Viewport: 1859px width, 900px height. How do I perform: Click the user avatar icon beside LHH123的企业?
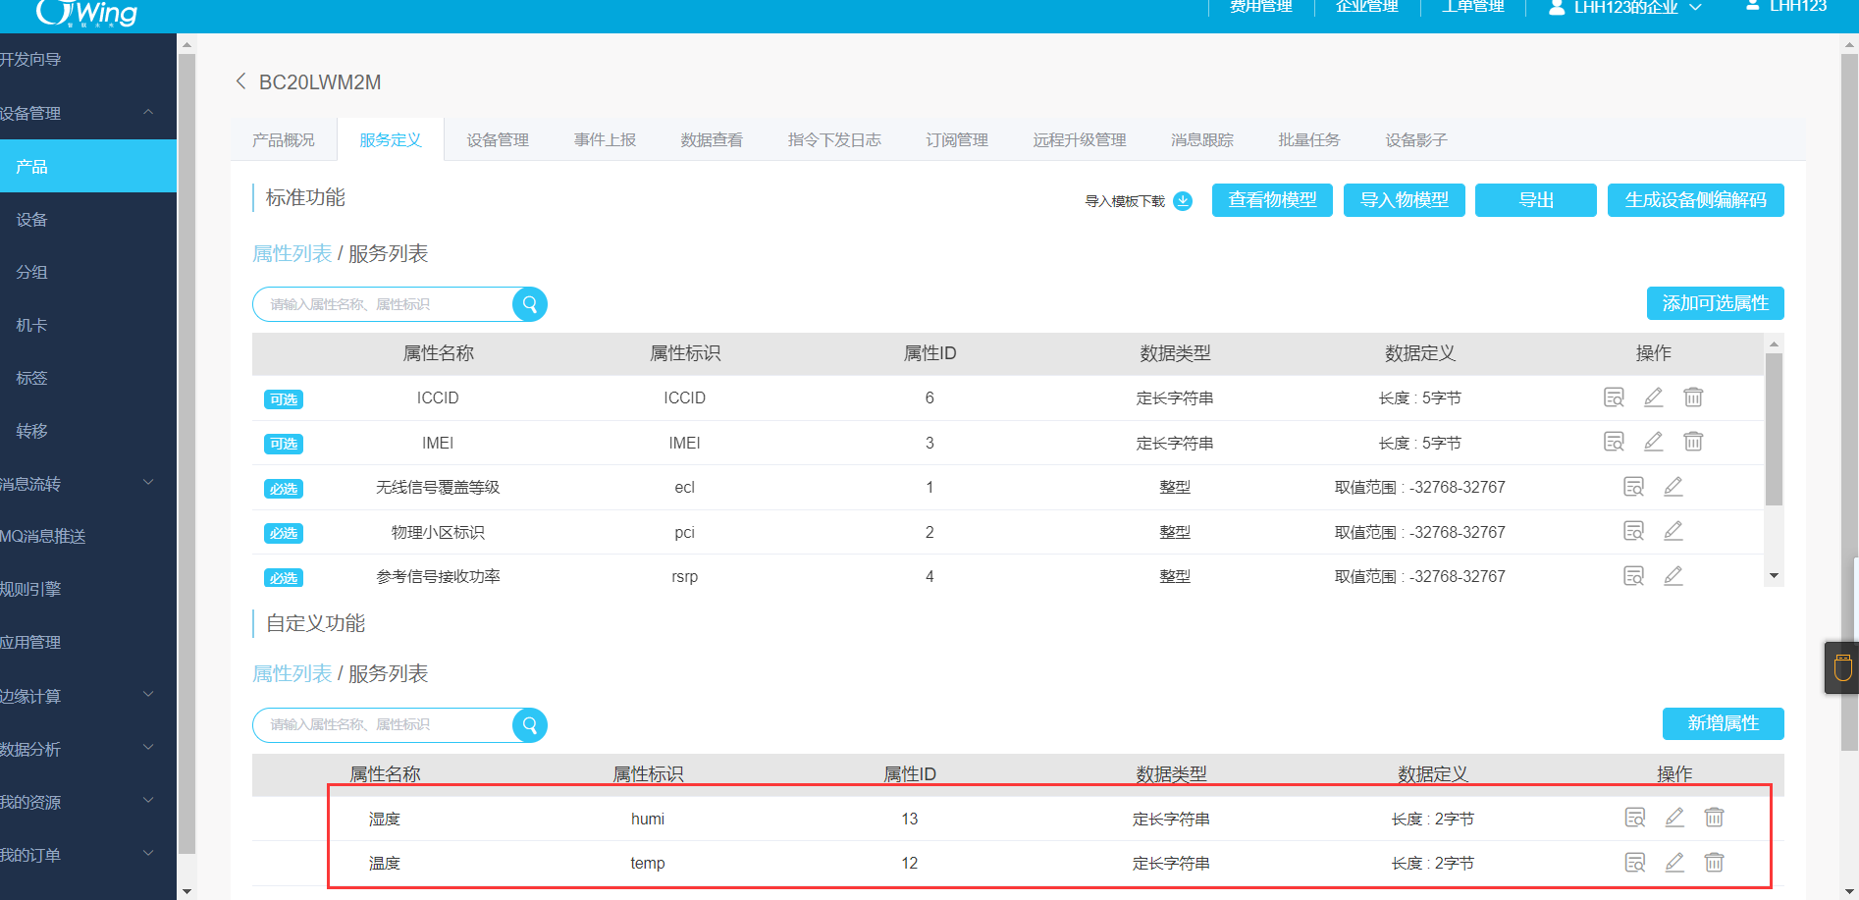1557,7
